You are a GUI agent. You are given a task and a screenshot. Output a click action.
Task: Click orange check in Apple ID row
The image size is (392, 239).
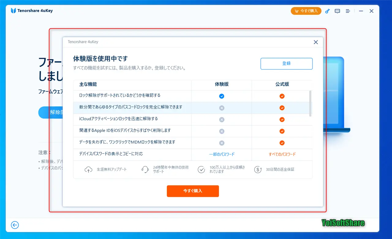coord(282,131)
